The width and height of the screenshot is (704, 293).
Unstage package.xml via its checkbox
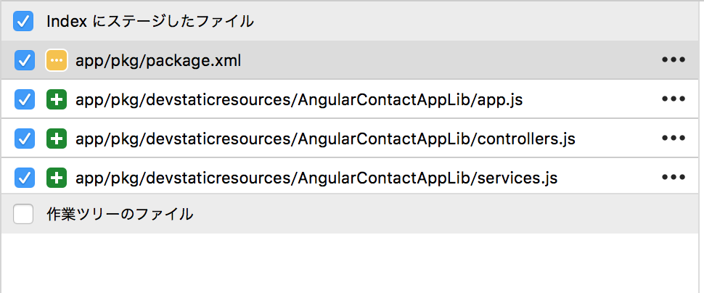pos(25,60)
